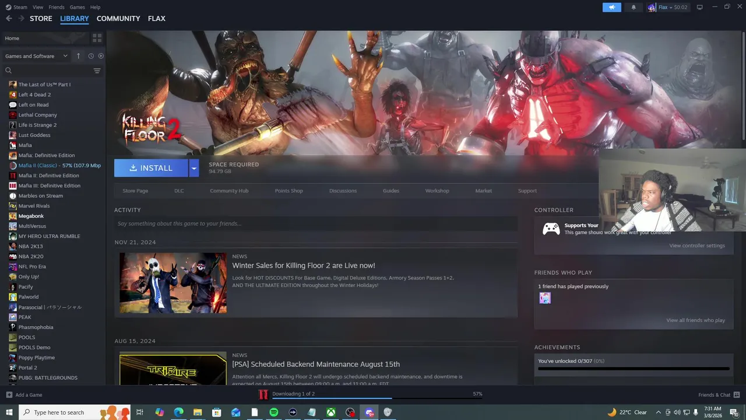Viewport: 746px width, 420px height.
Task: Open the Winter Sales news thumbnail
Action: (173, 283)
